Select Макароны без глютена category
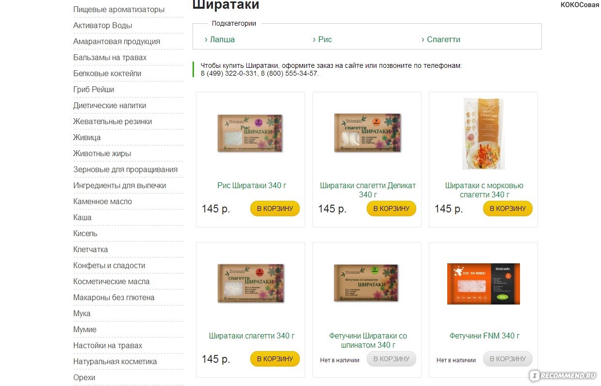 (x=114, y=297)
